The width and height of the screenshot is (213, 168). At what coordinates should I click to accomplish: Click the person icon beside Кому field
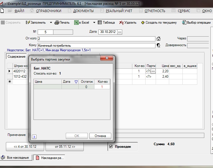[158, 45]
